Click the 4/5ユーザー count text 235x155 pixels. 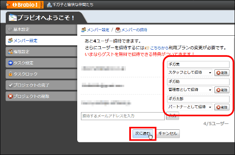(x=216, y=123)
